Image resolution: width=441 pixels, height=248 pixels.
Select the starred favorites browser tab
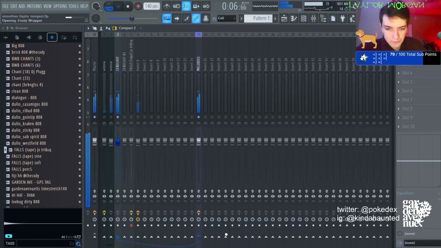[52, 37]
